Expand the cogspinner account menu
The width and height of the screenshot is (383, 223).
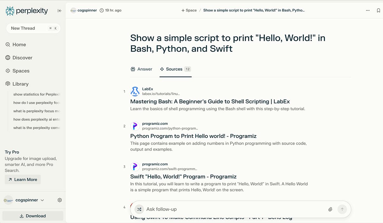click(x=42, y=200)
